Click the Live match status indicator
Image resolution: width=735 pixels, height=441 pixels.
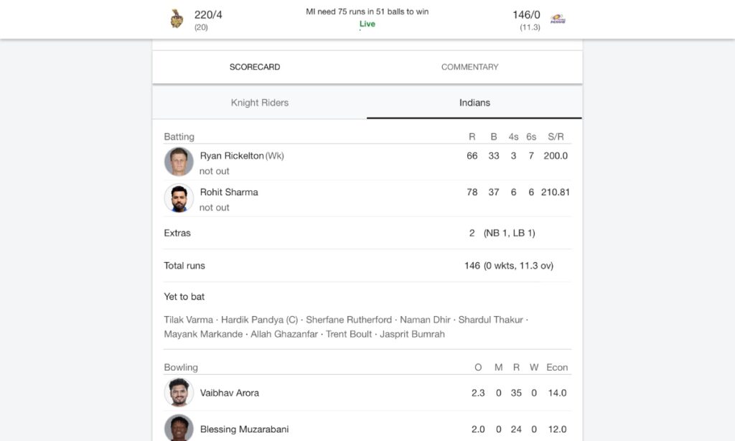coord(367,23)
